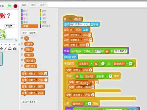Click the green flag hat block in script

pyautogui.click(x=73, y=18)
